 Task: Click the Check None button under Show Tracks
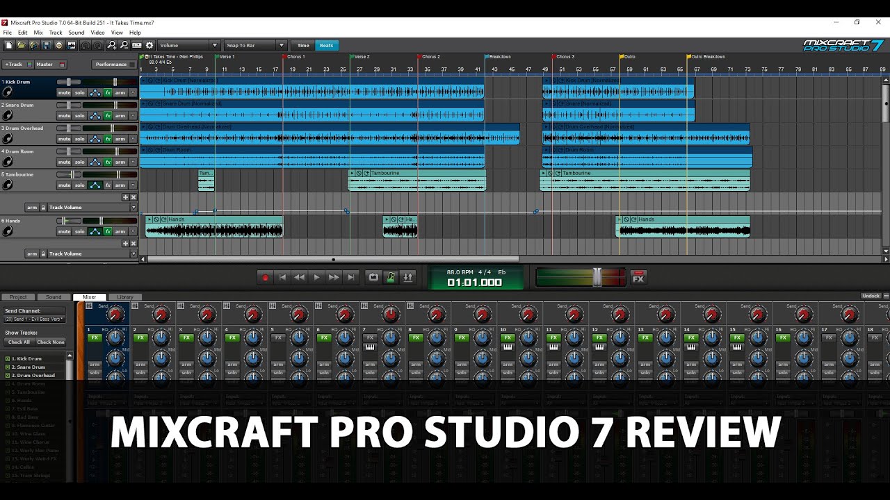pos(50,342)
